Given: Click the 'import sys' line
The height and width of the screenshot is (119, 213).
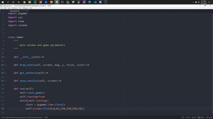Looking at the screenshot, I should pos(15,18).
